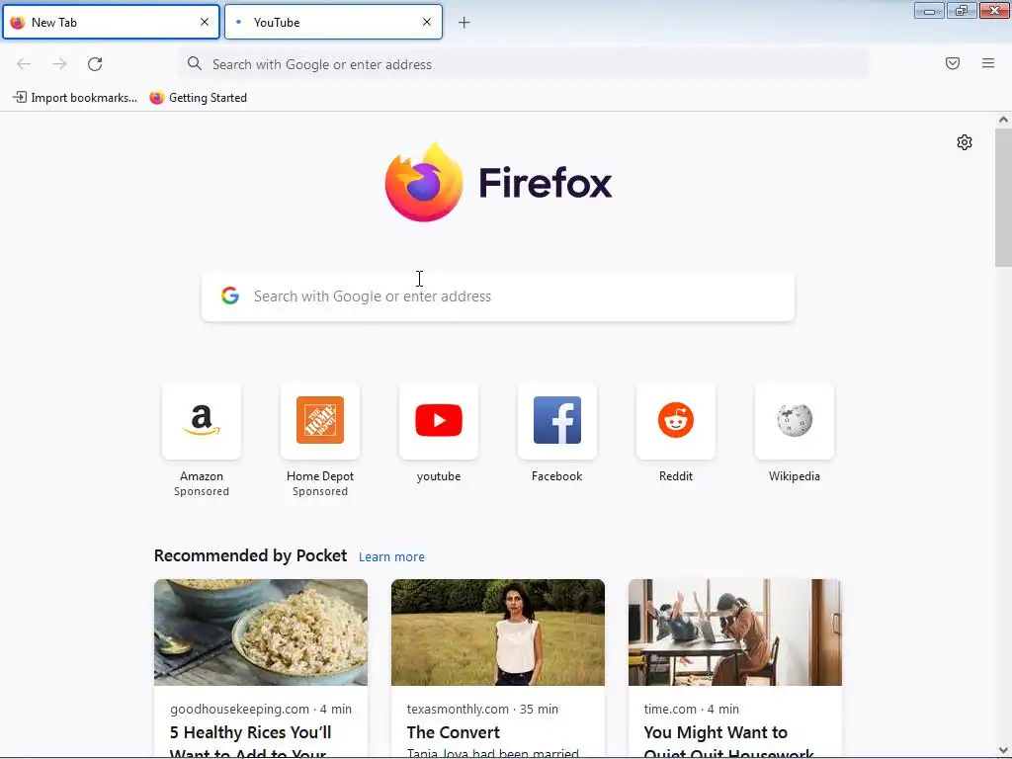The height and width of the screenshot is (759, 1012).
Task: Close the YouTube tab
Action: [x=427, y=22]
